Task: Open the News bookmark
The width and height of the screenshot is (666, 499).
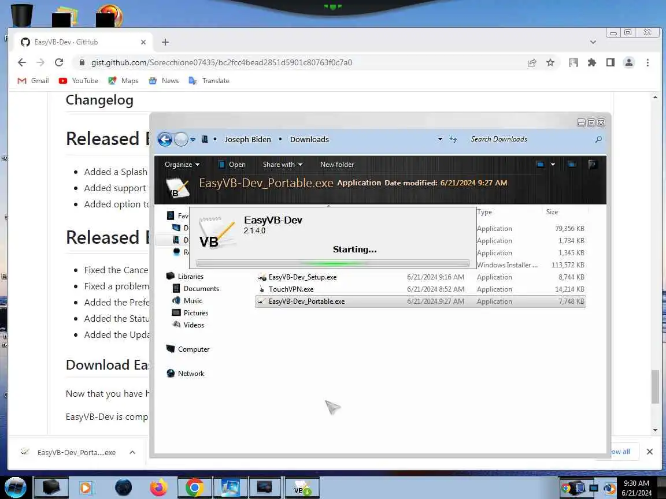Action: tap(164, 81)
